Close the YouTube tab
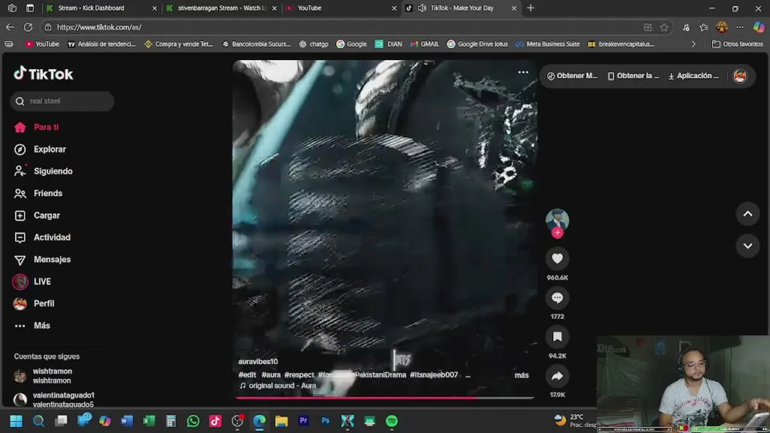Image resolution: width=770 pixels, height=433 pixels. pyautogui.click(x=394, y=8)
